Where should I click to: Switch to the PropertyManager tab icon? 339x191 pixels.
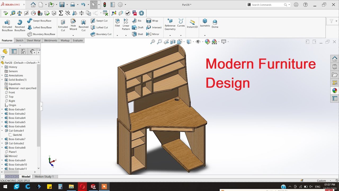click(x=14, y=51)
